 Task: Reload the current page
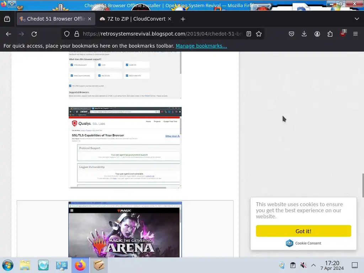[34, 34]
